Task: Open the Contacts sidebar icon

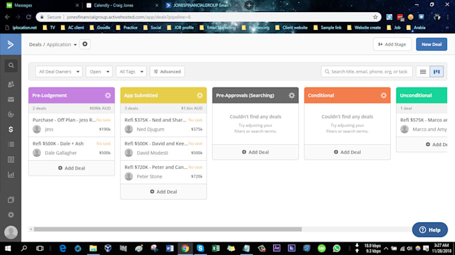Action: click(x=11, y=84)
